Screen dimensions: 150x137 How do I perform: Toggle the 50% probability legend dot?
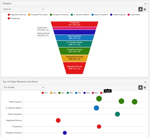[84, 93]
